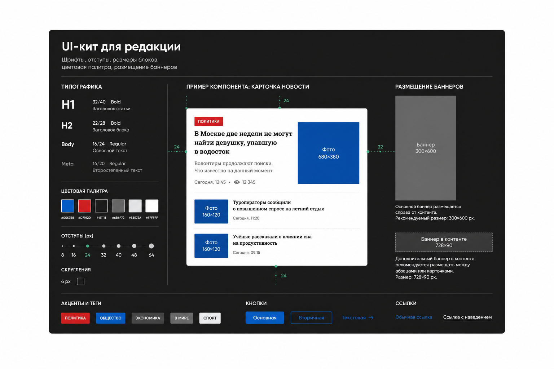Click the blue ОБЩЕСТВО tag
The width and height of the screenshot is (554, 369).
[x=111, y=318]
